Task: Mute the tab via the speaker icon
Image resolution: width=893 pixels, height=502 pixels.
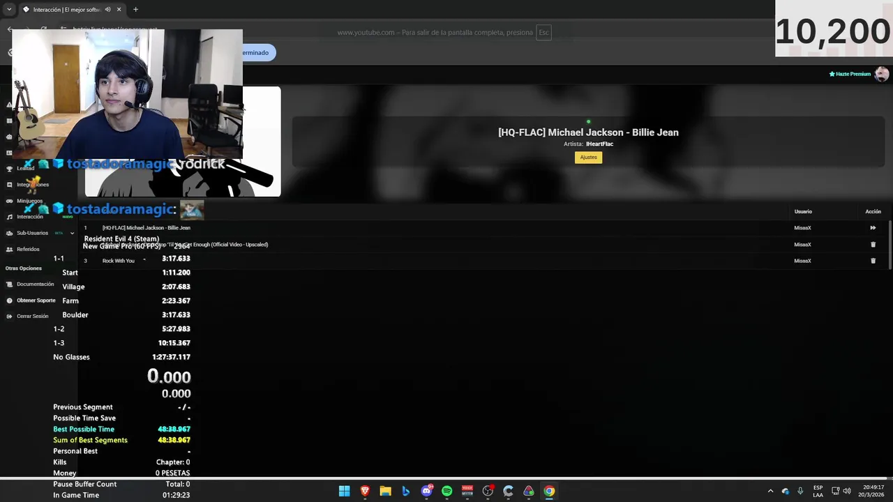Action: coord(108,10)
